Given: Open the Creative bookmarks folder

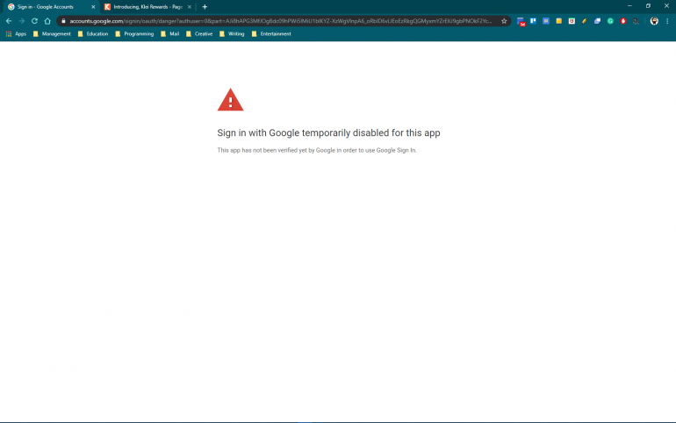Looking at the screenshot, I should coord(199,33).
